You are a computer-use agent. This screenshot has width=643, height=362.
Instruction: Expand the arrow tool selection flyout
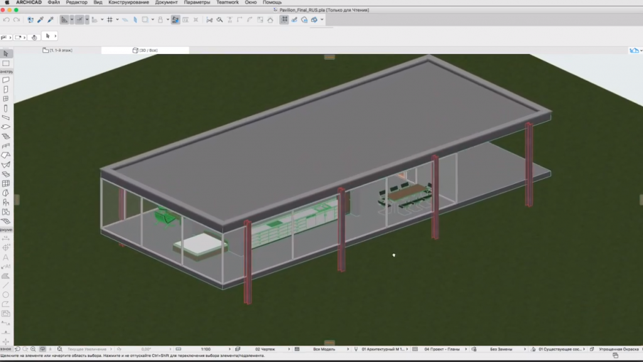(x=55, y=36)
